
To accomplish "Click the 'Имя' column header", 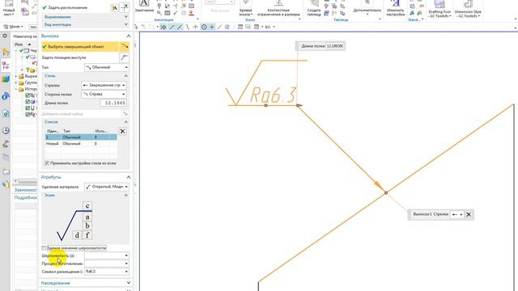I will tap(19, 44).
